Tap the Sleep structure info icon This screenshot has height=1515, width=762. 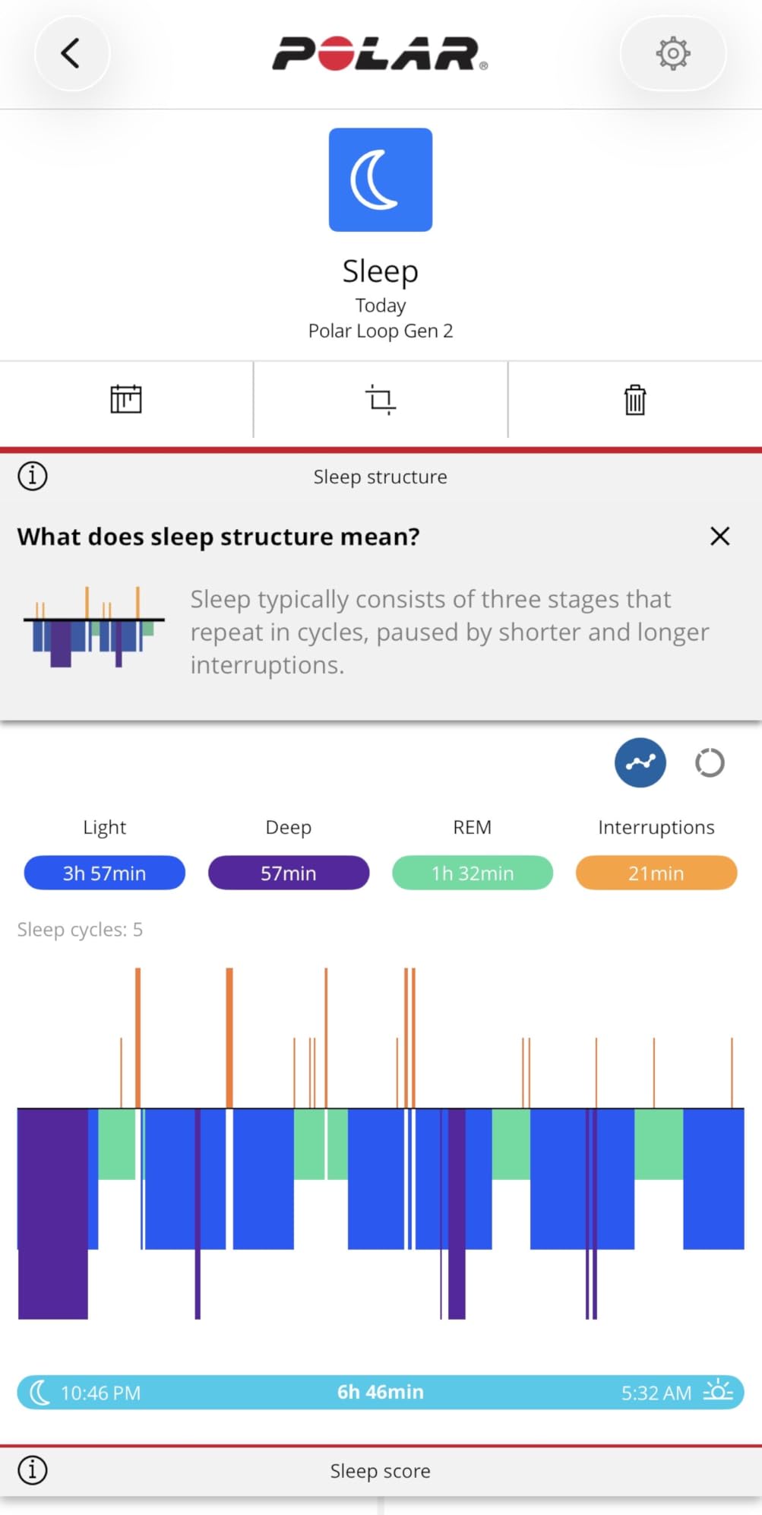pos(33,477)
